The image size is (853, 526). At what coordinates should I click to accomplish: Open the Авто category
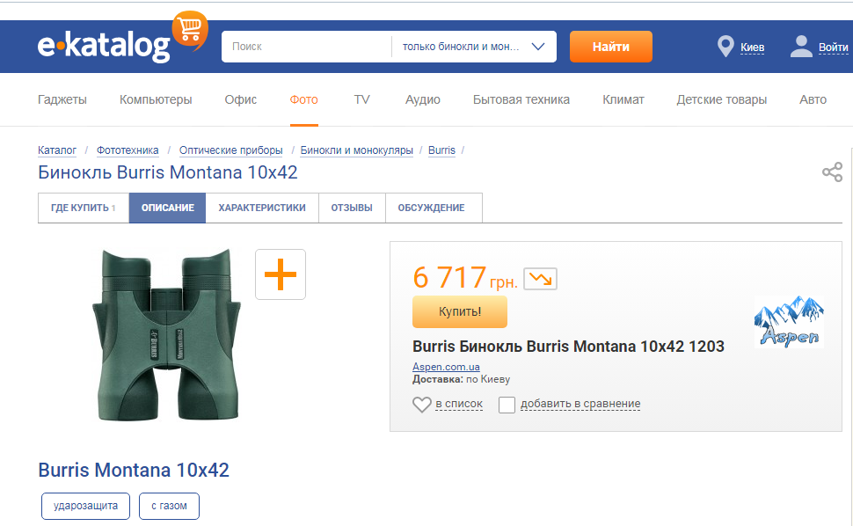(x=813, y=99)
